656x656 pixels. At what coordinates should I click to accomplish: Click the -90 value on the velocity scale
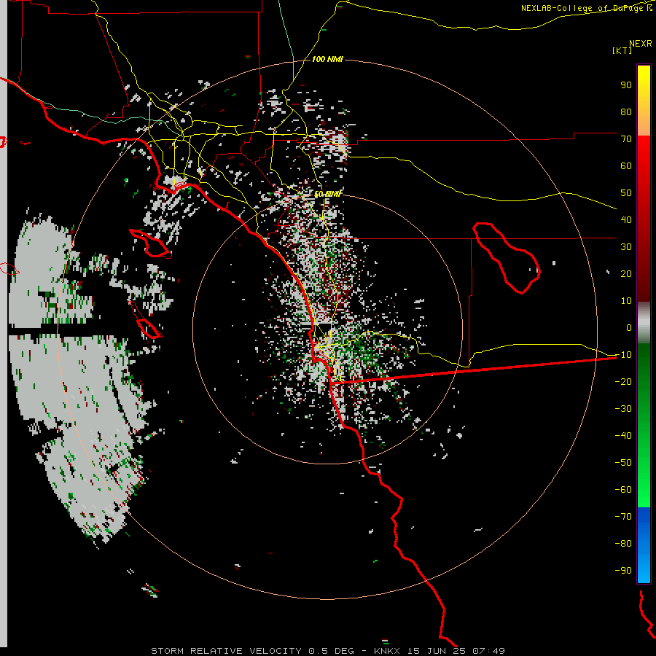click(623, 571)
